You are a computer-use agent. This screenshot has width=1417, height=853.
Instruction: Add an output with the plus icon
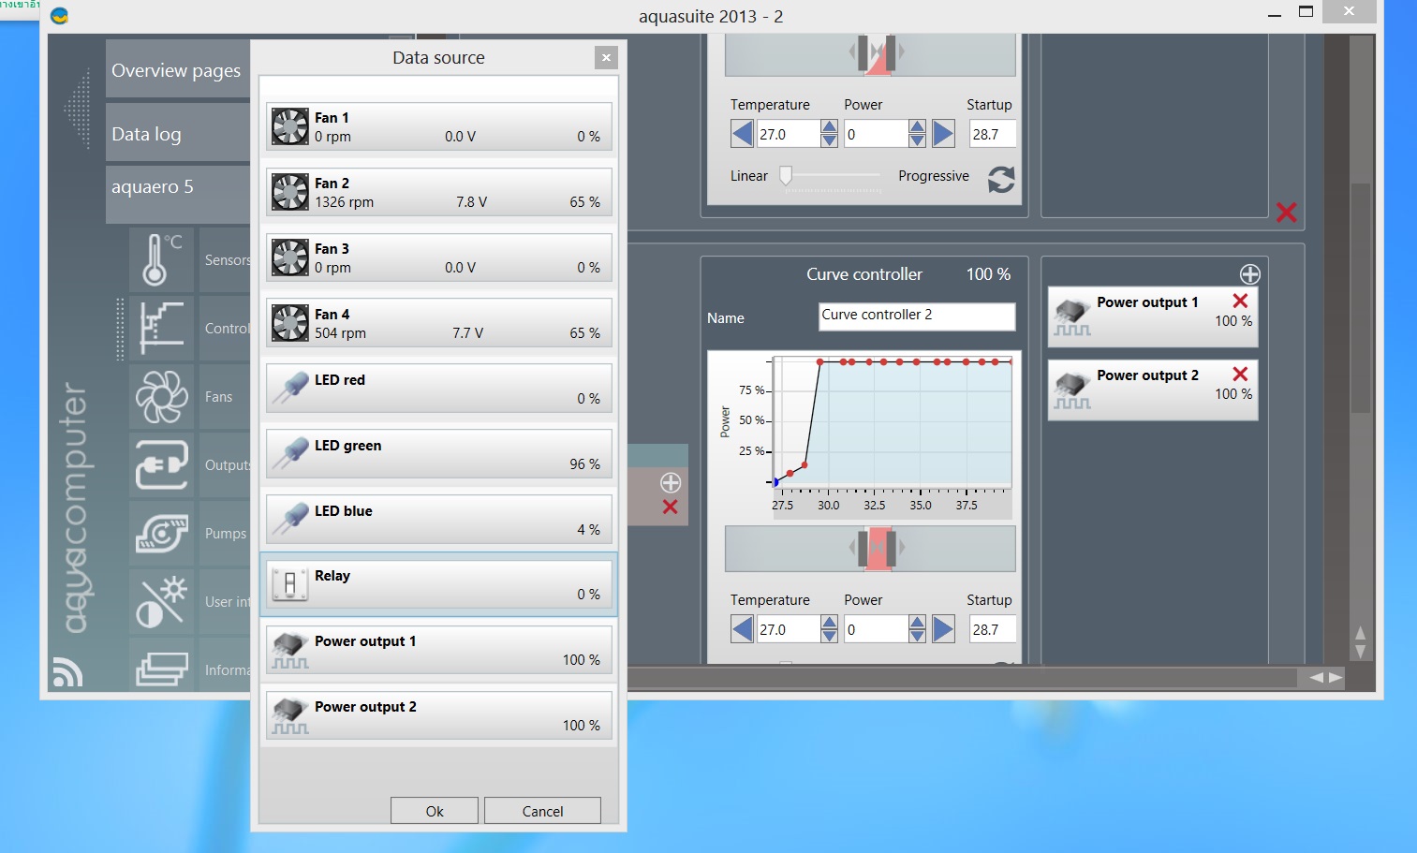tap(1249, 274)
